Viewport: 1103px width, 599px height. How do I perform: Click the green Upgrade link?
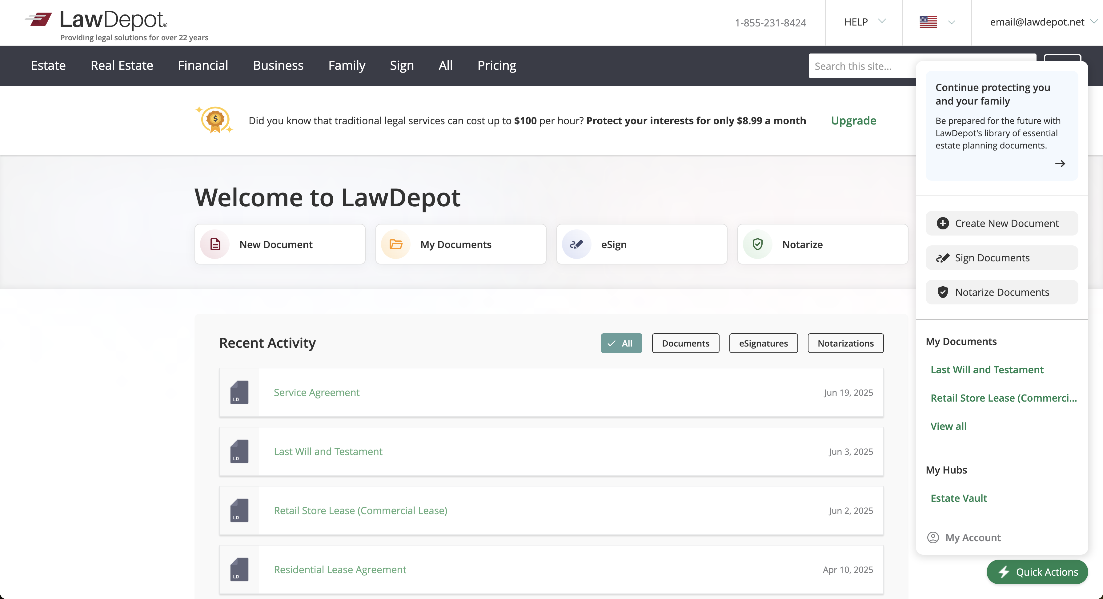tap(853, 121)
